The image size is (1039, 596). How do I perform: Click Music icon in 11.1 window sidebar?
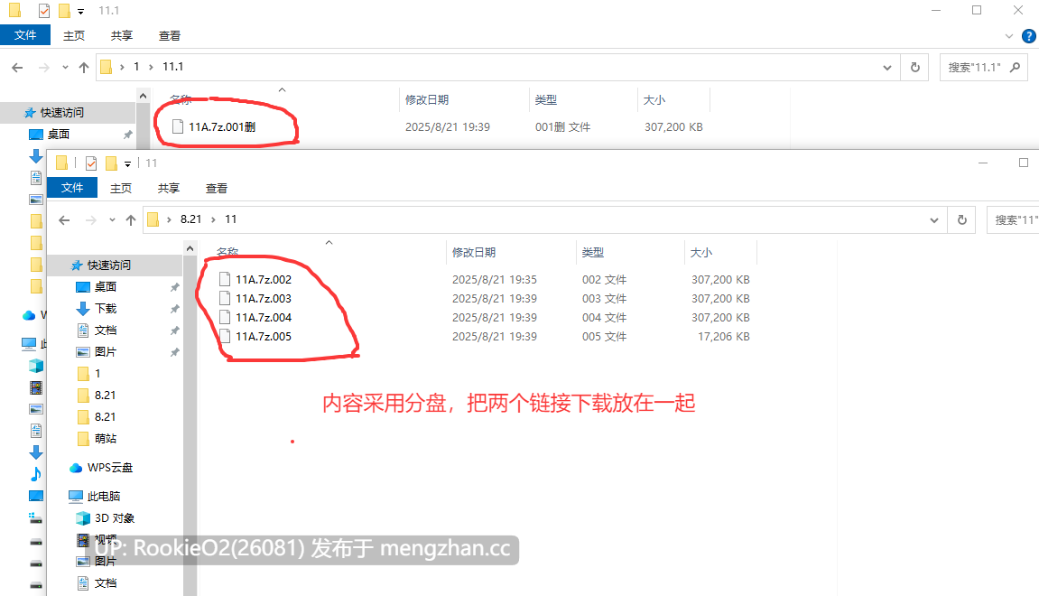tap(36, 474)
